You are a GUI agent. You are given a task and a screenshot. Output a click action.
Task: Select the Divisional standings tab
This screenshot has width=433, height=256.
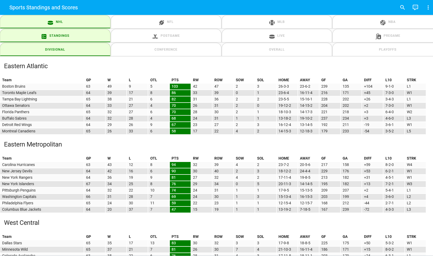click(55, 50)
